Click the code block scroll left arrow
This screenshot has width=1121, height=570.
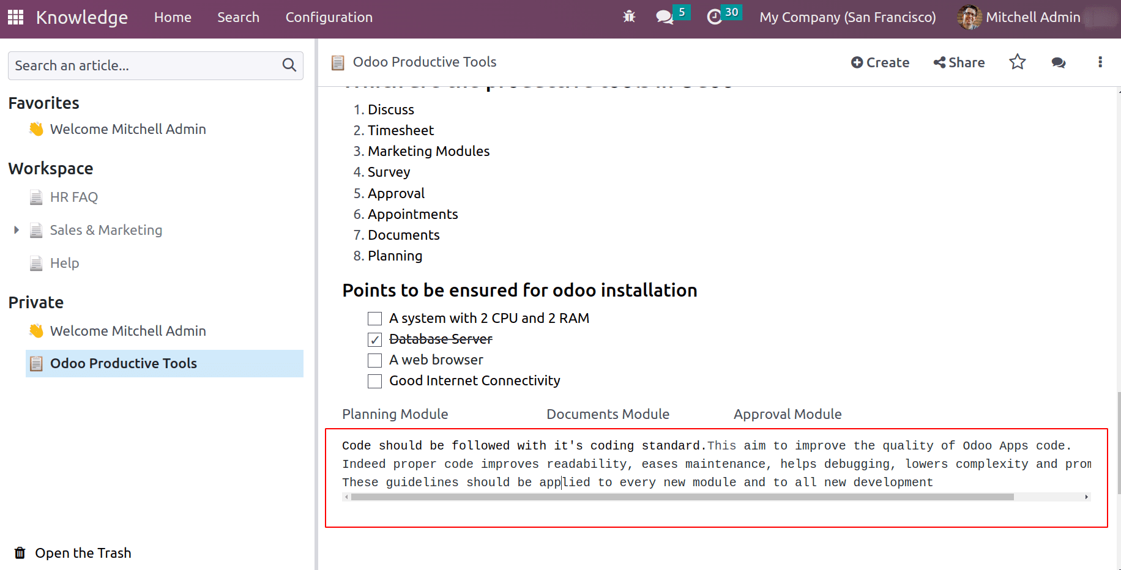(x=346, y=497)
